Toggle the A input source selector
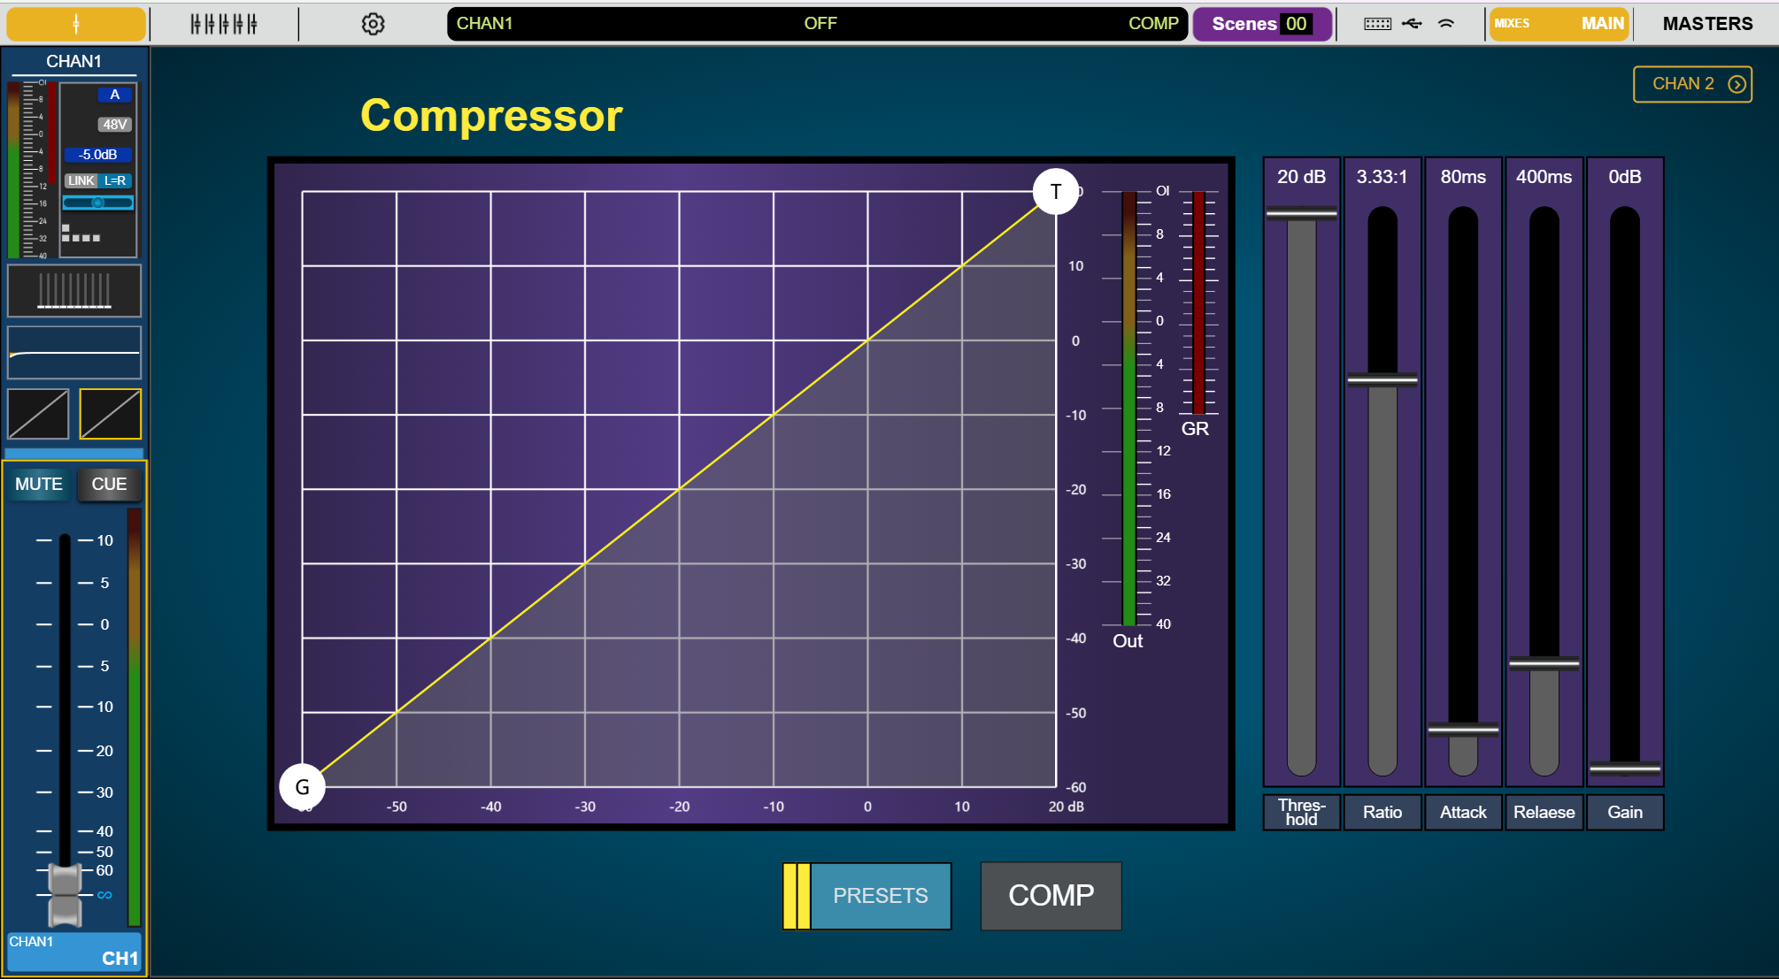 click(115, 95)
